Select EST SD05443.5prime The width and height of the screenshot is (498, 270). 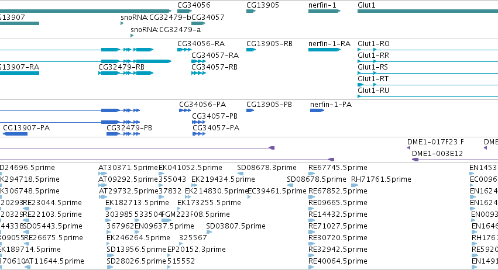(x=53, y=227)
